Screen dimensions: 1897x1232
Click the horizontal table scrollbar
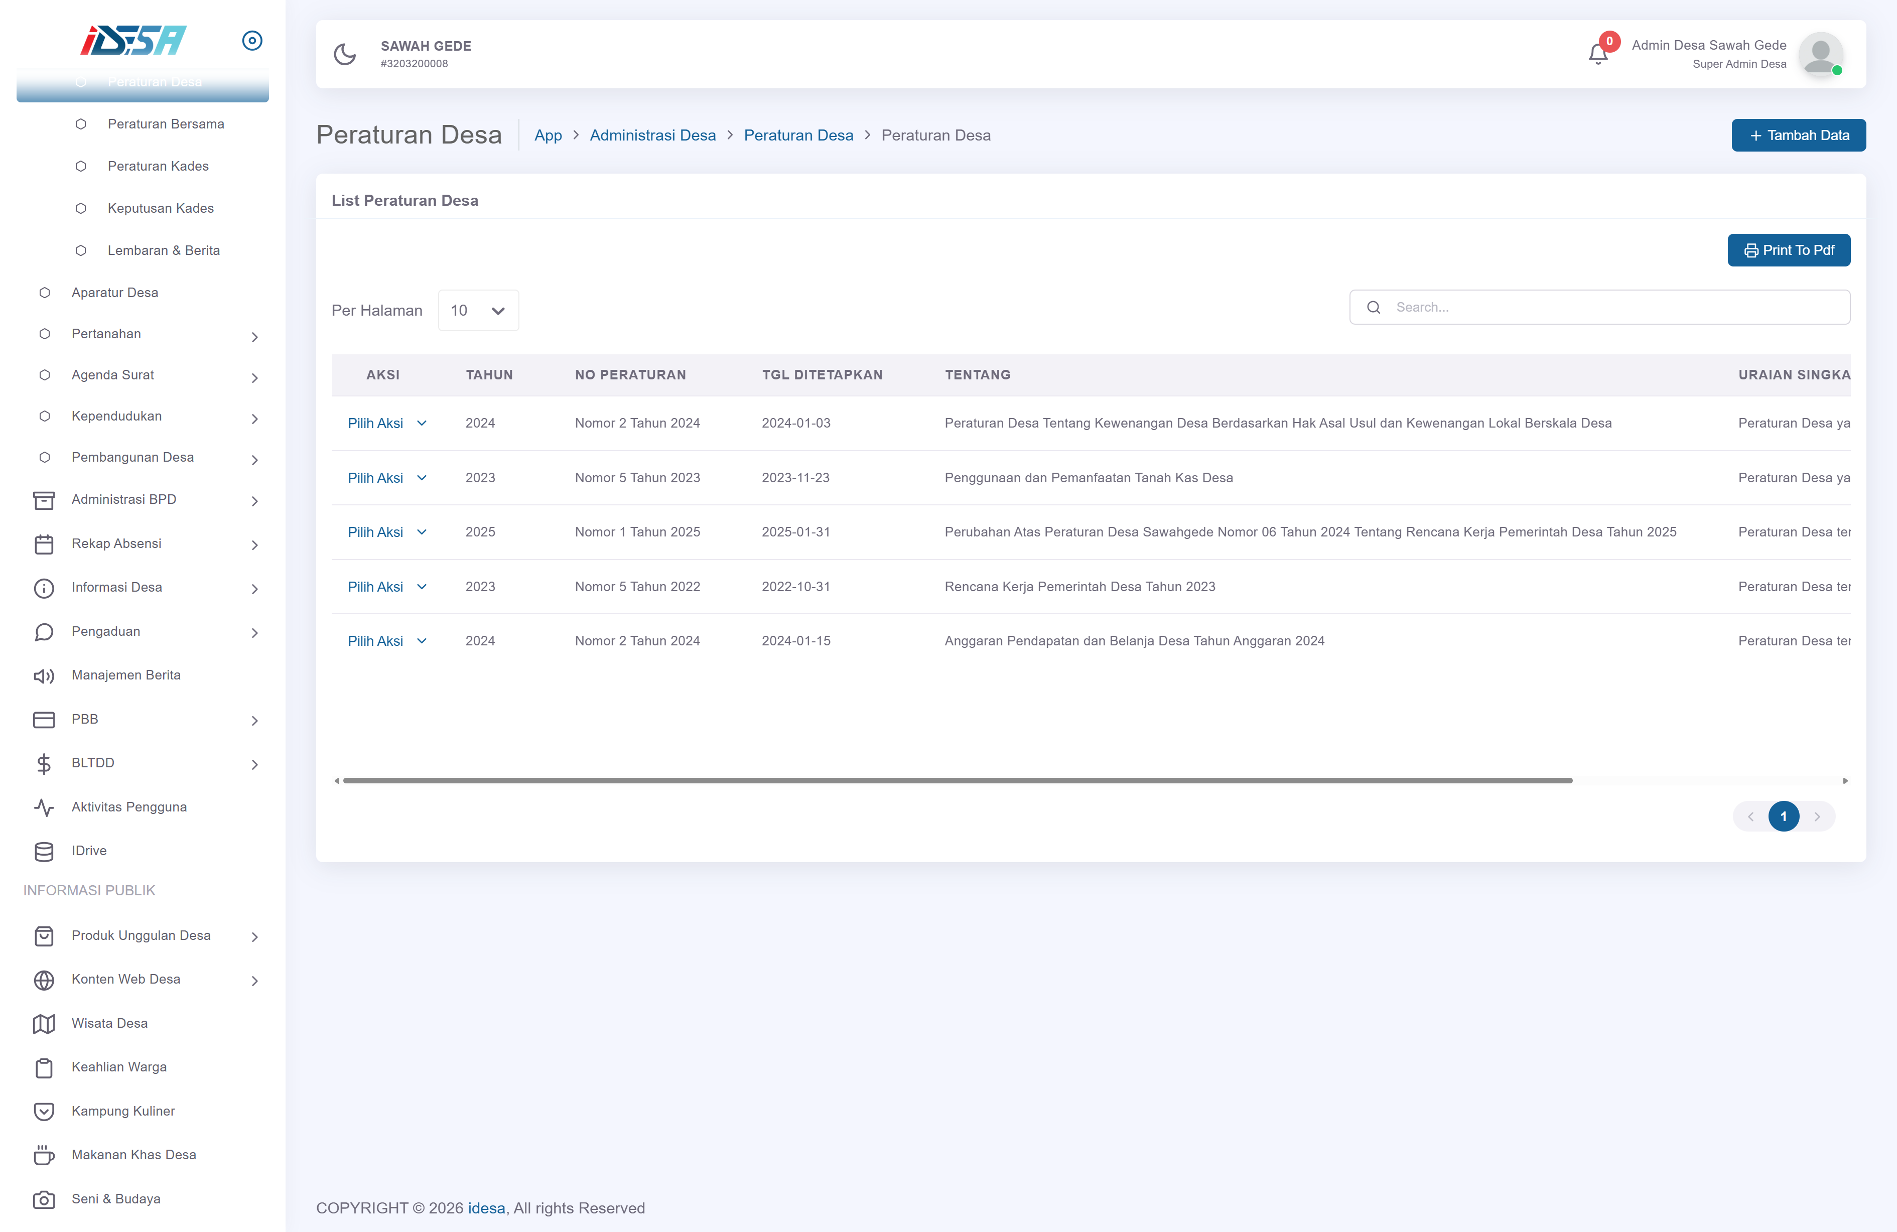pos(957,780)
